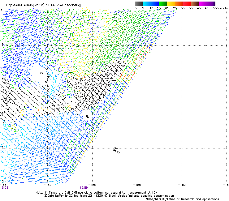Click the '25' legend scale label

click(x=175, y=8)
